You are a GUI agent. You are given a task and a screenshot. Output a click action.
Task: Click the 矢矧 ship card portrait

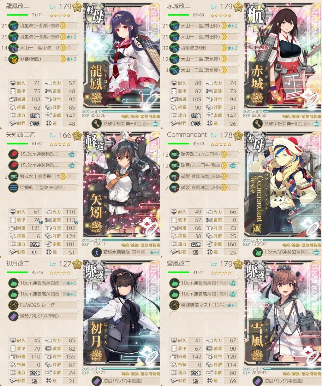click(x=121, y=185)
